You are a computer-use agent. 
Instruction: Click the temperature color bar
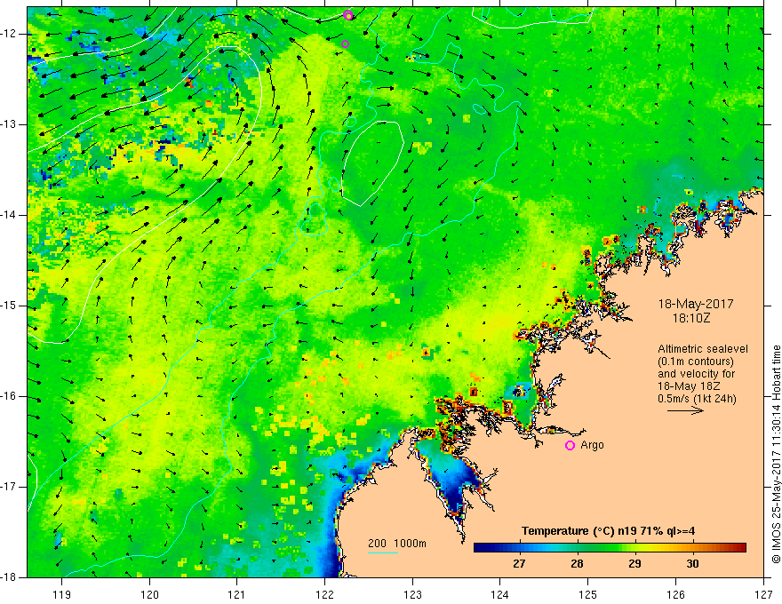[x=610, y=548]
